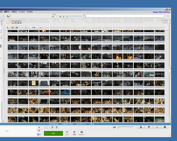Open the 作成 menu
The width and height of the screenshot is (177, 141).
coord(14,12)
